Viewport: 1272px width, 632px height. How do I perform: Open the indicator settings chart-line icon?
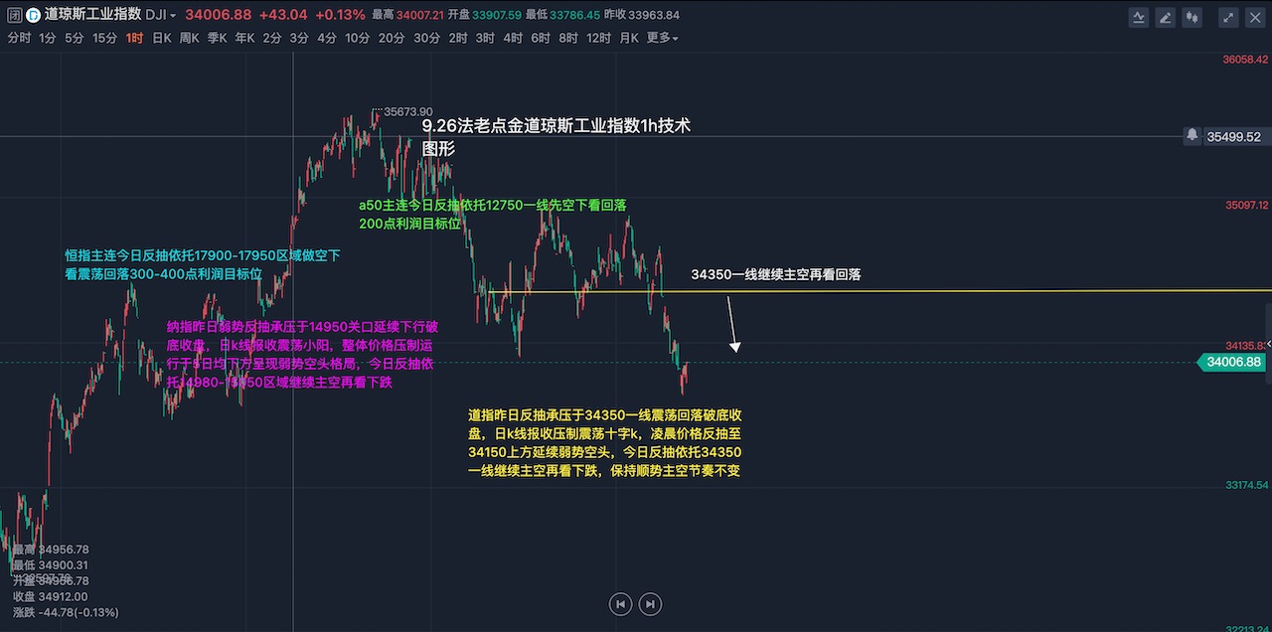[1139, 17]
